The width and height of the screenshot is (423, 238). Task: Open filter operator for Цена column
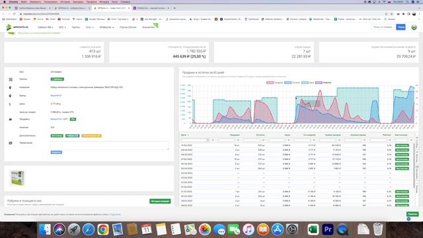289,140
